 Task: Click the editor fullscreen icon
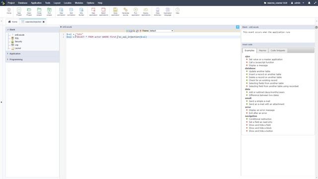point(127,31)
